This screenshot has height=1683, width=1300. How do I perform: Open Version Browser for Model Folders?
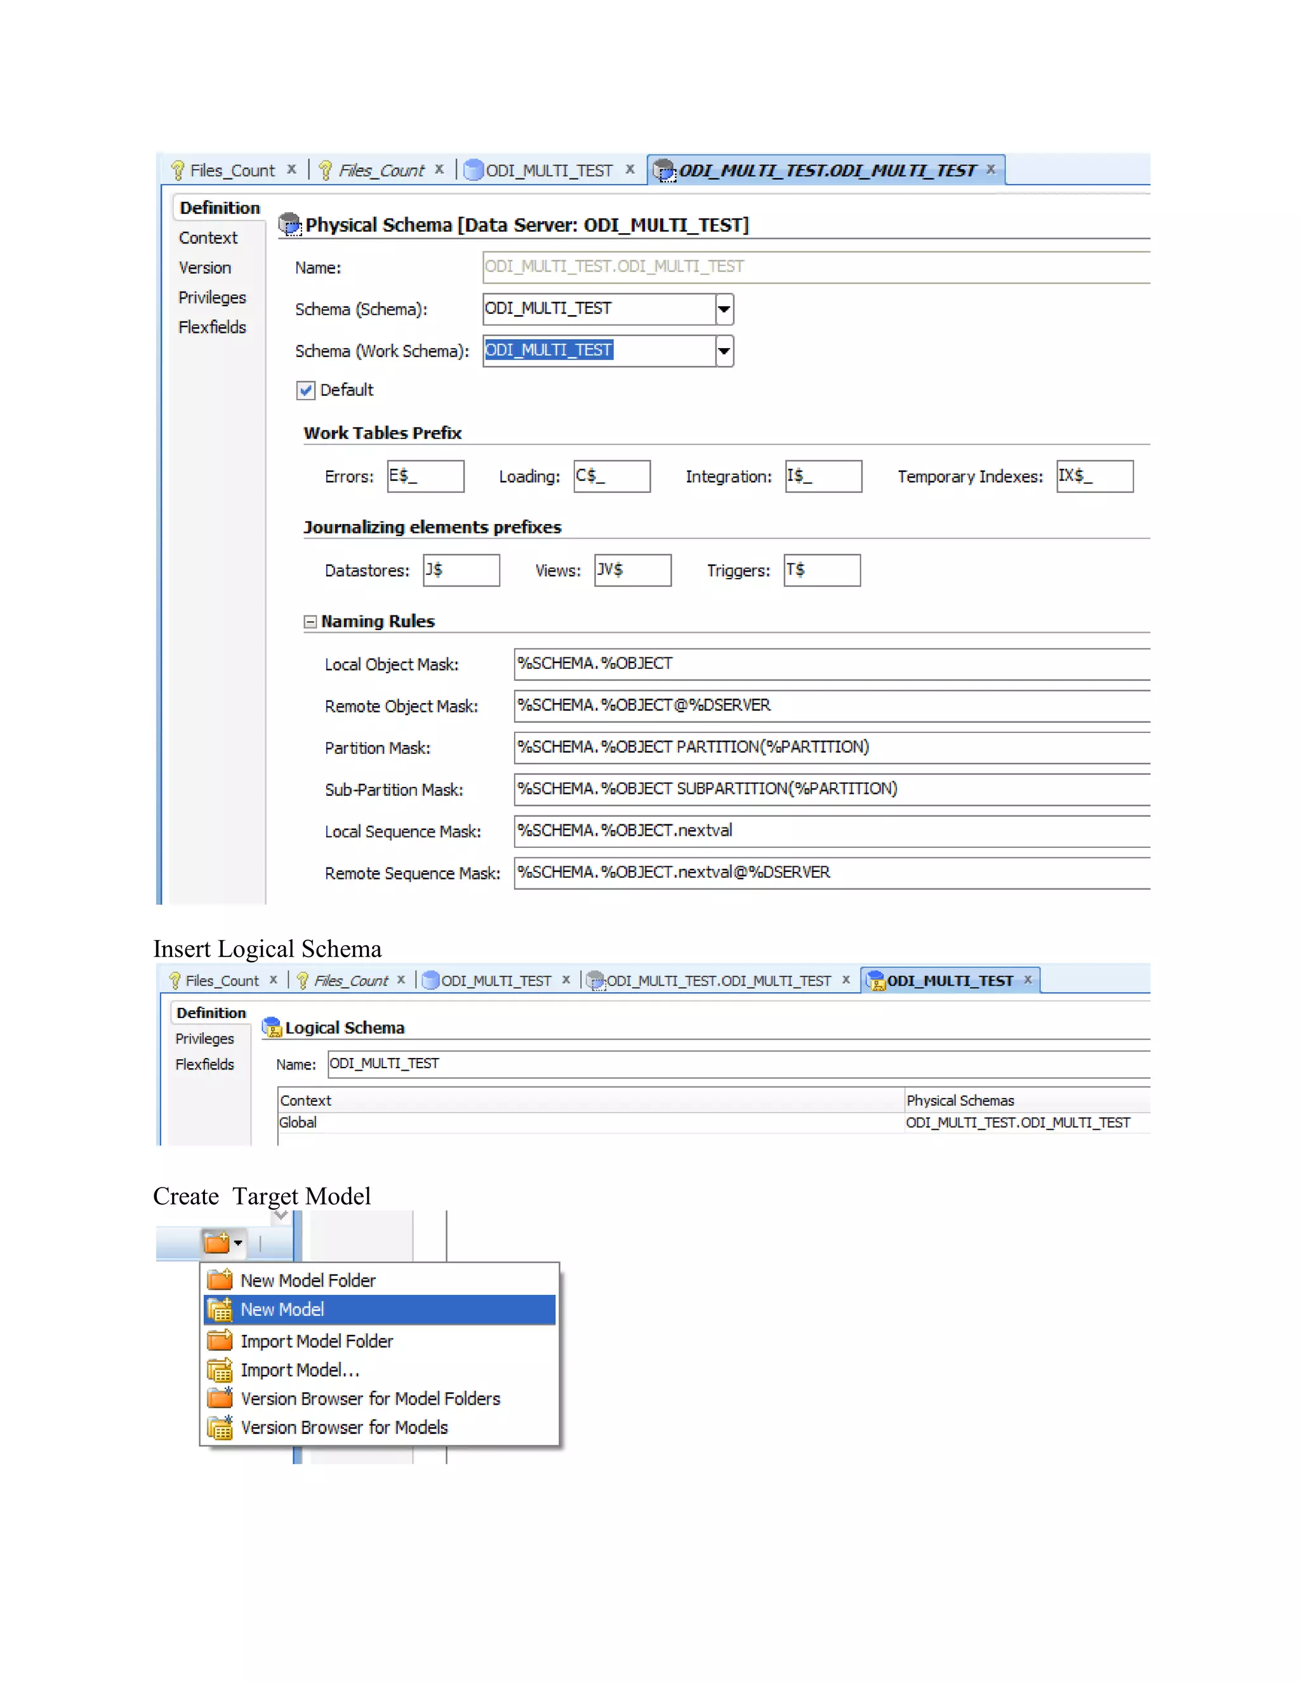coord(380,1399)
